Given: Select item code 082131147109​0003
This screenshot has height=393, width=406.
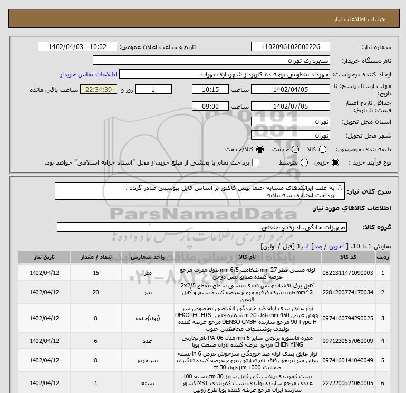Looking at the screenshot, I should coord(348,273).
